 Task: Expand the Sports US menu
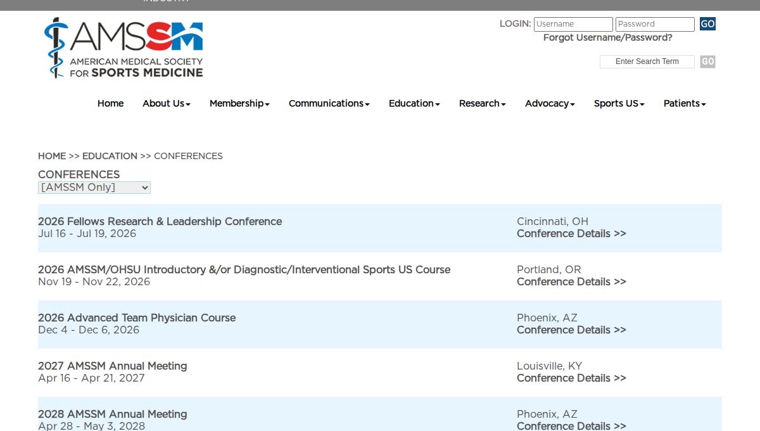point(619,103)
